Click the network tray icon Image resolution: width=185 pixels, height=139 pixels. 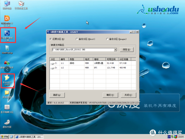tap(172, 137)
